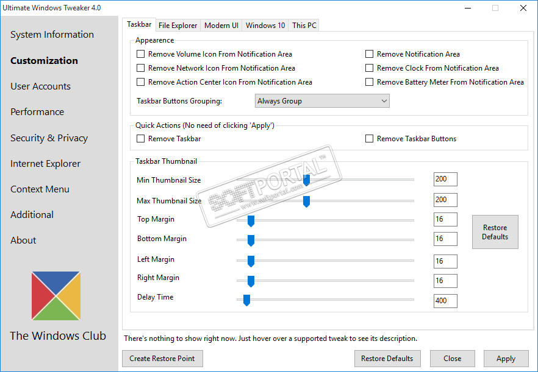Click the Left Margin value field
This screenshot has width=538, height=372.
pos(445,261)
